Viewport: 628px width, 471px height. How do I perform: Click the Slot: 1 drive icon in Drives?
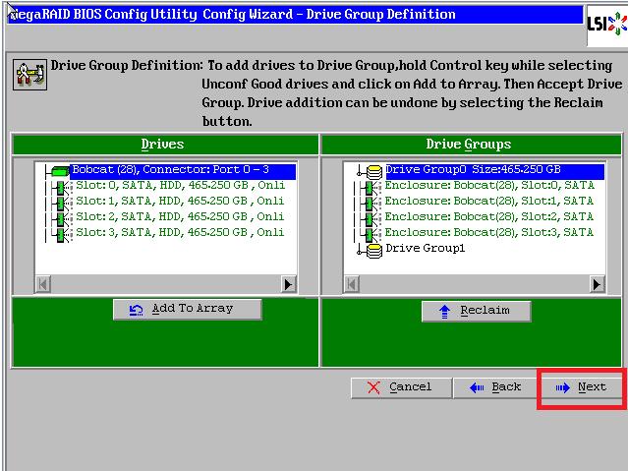point(63,203)
